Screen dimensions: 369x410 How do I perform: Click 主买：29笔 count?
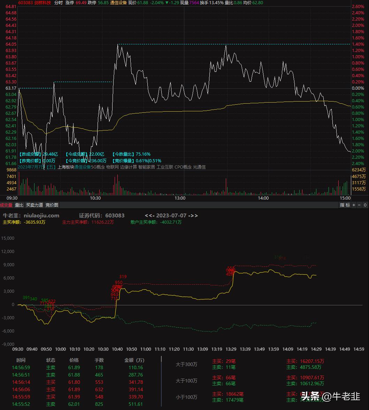point(224,361)
